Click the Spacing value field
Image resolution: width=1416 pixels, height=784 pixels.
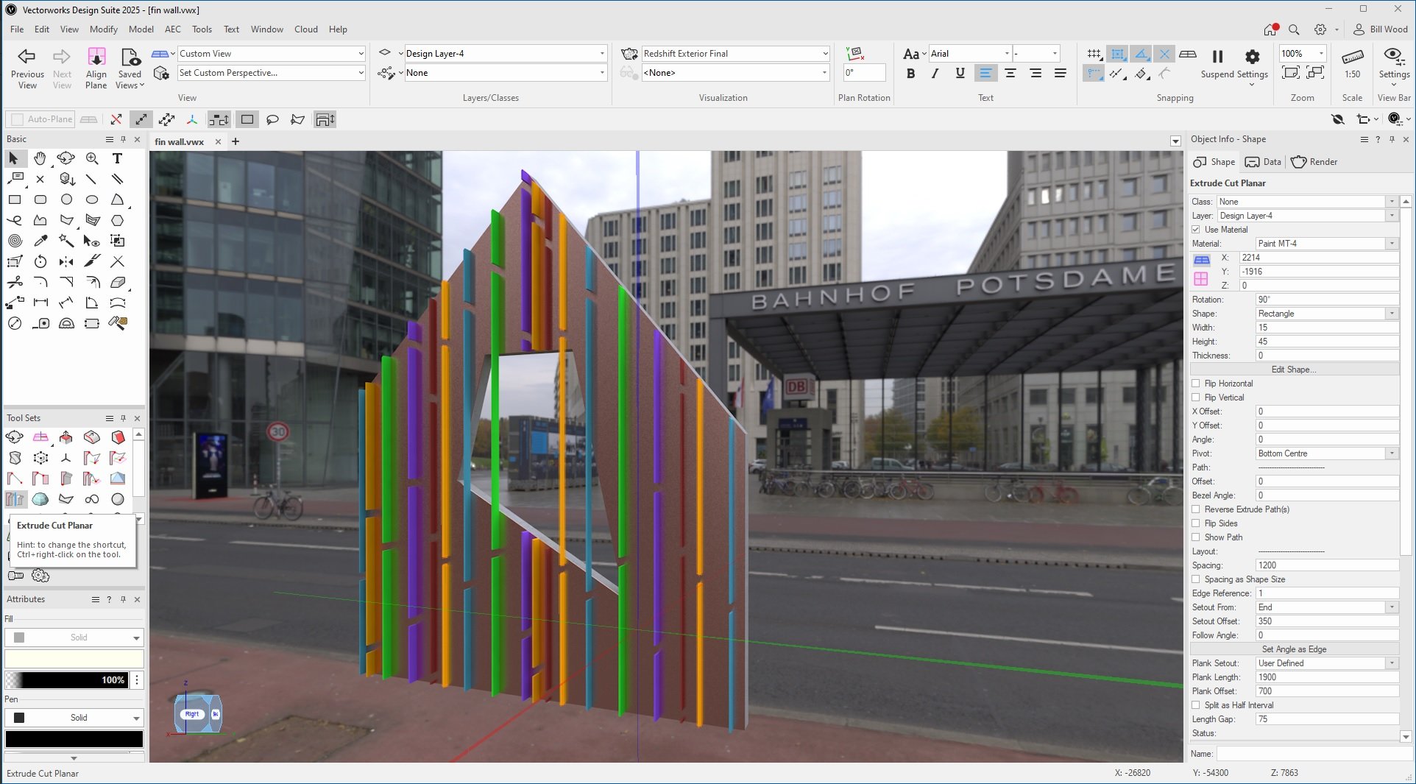click(x=1326, y=565)
